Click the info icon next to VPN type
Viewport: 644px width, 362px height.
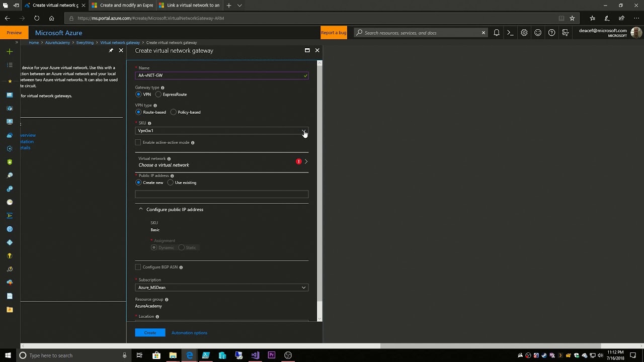(155, 106)
